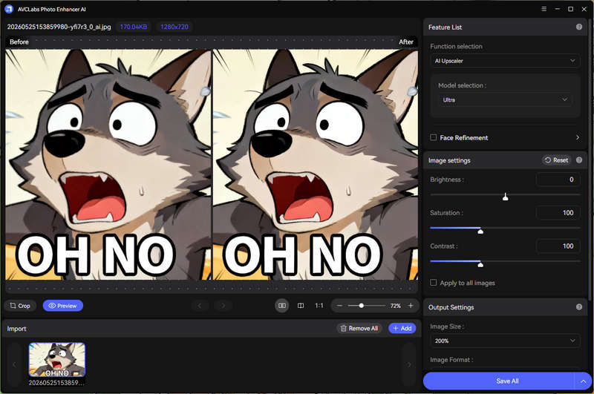The width and height of the screenshot is (594, 394).
Task: Click the Saturation slider handle
Action: pyautogui.click(x=480, y=230)
